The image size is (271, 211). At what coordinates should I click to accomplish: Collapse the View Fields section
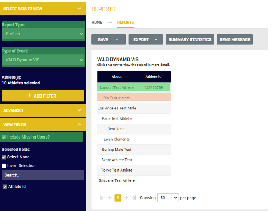click(43, 124)
